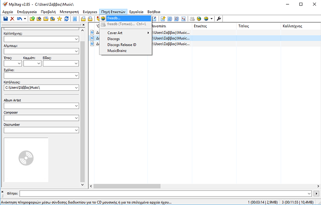
Task: Expand the Άλμπουμ combo box
Action: point(76,51)
